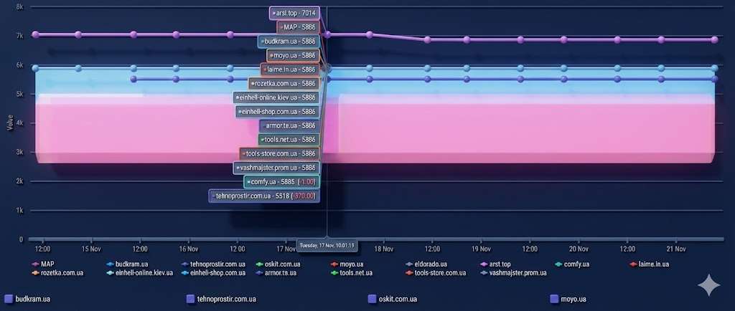735x311 pixels.
Task: Click tooltip label 'comfy.ua - 5885 (-1.00)'
Action: pyautogui.click(x=281, y=181)
